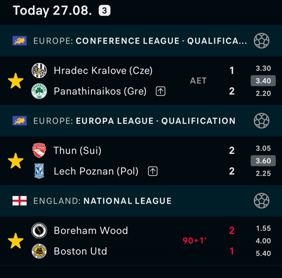
Task: Select draw odds 3.40 for Hradec match
Action: click(x=263, y=81)
